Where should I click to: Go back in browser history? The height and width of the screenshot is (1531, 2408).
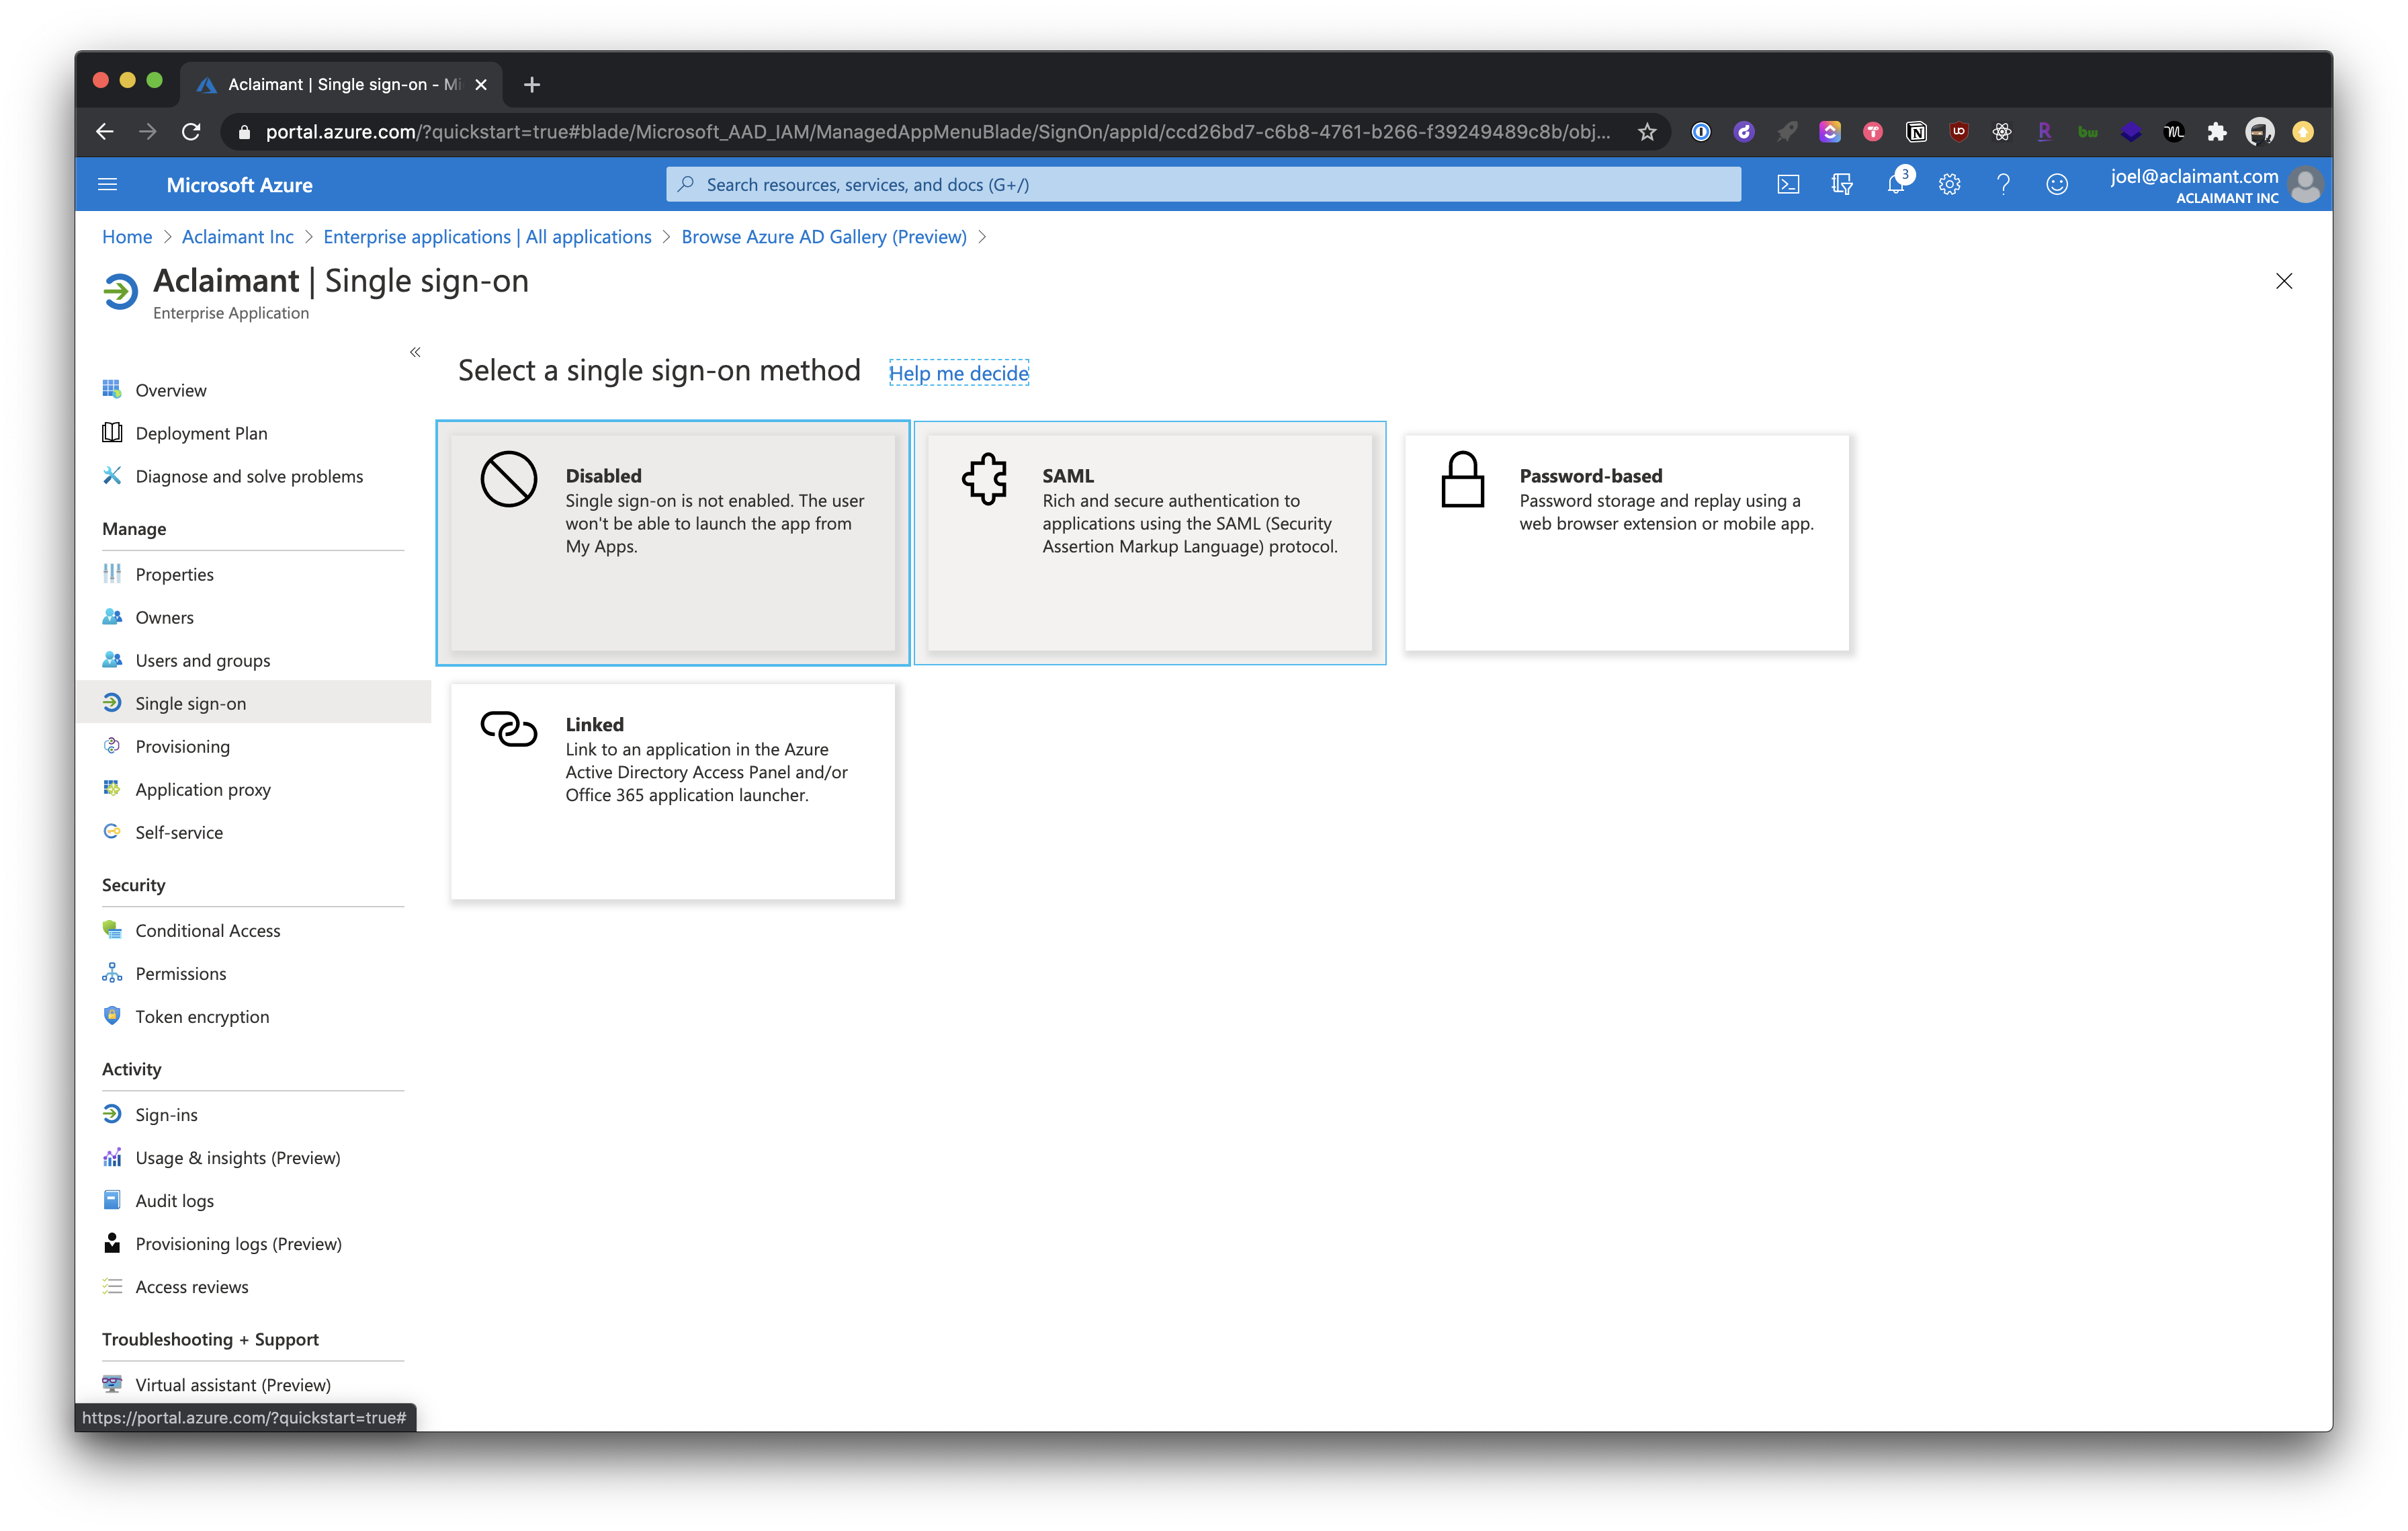click(x=105, y=132)
